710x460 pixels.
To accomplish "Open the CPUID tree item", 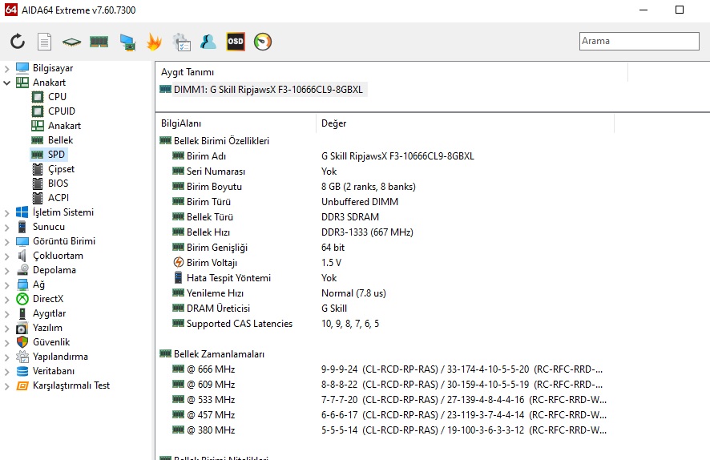I will [x=62, y=111].
